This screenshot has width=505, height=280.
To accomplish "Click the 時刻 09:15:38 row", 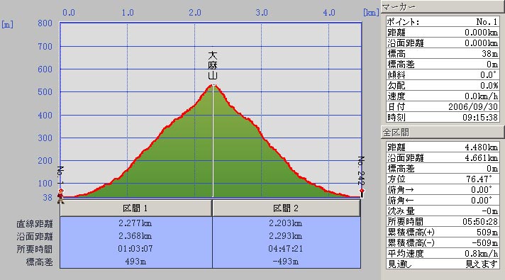I will click(443, 118).
